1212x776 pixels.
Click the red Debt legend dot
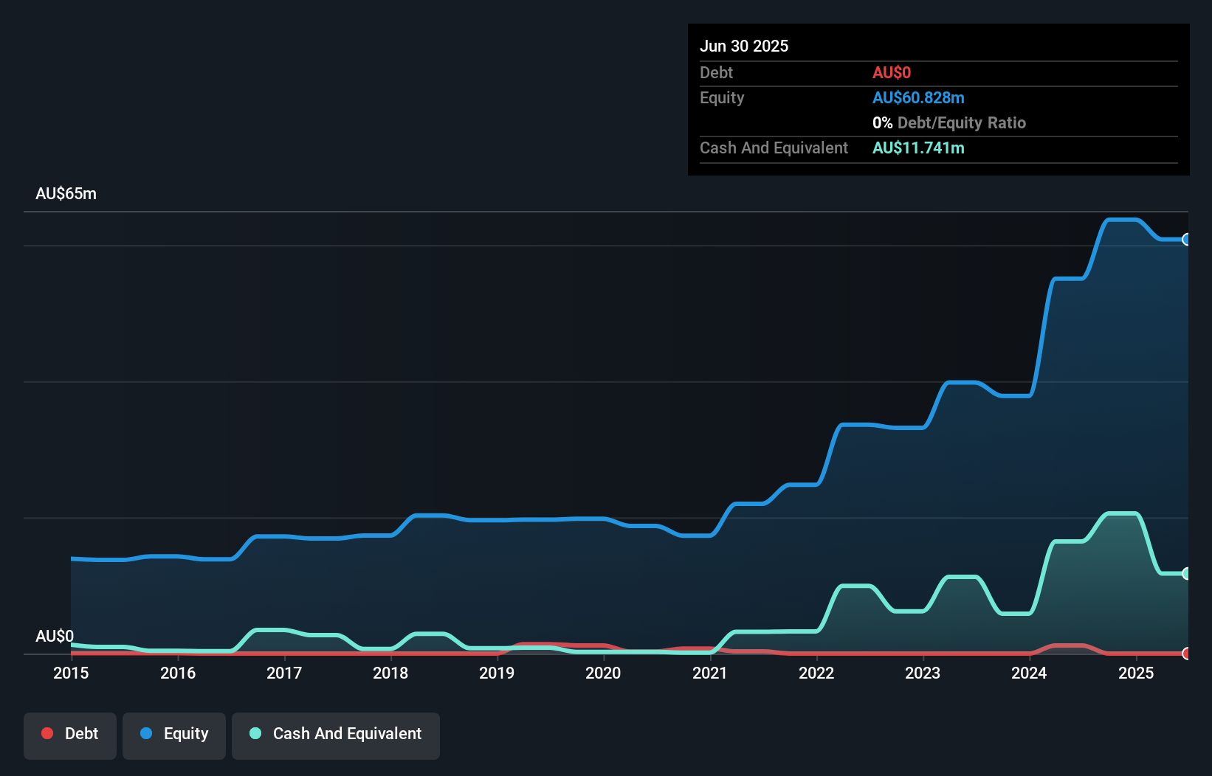[x=47, y=733]
